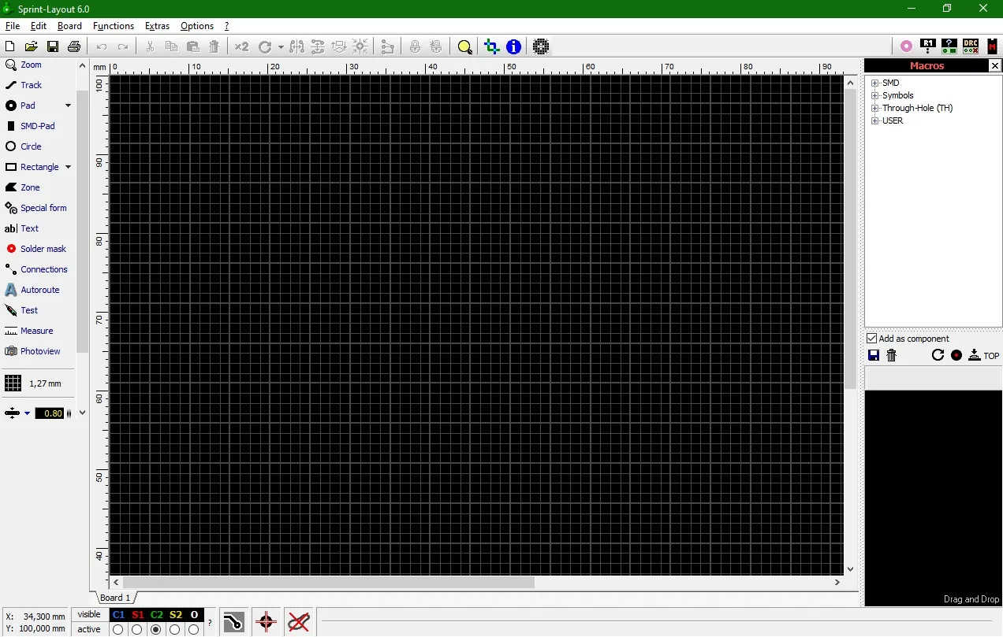Select the Board 1 tab

115,598
